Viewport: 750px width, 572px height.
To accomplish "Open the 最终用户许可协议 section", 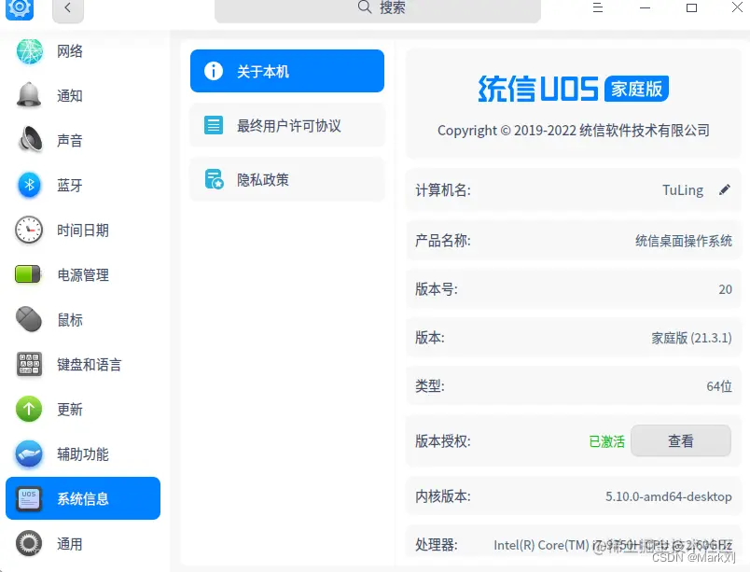I will tap(286, 125).
